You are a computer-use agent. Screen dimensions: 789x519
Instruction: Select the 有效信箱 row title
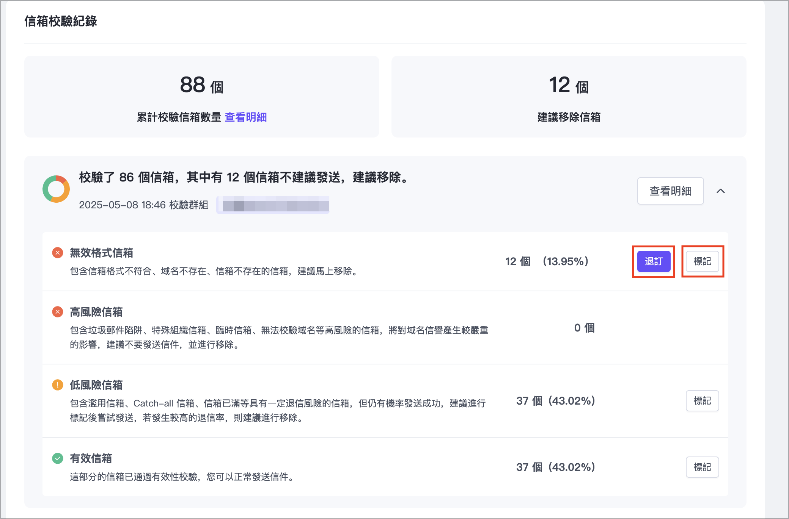[x=91, y=458]
